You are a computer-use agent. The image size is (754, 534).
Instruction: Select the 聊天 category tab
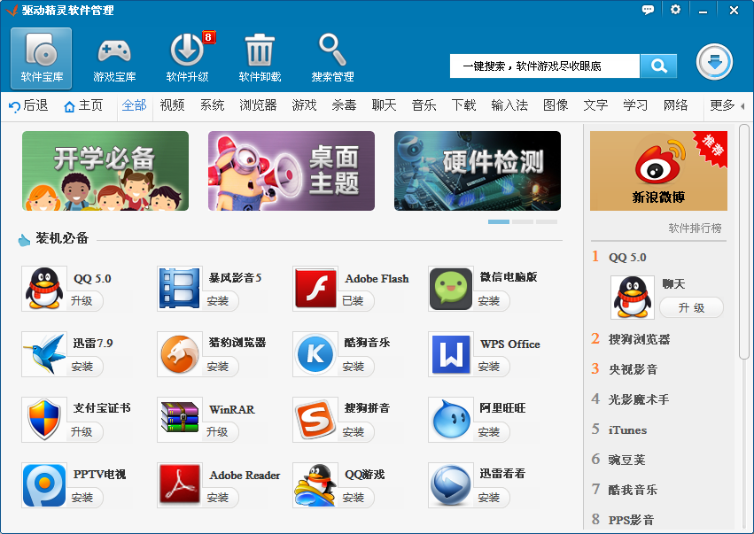click(x=384, y=105)
